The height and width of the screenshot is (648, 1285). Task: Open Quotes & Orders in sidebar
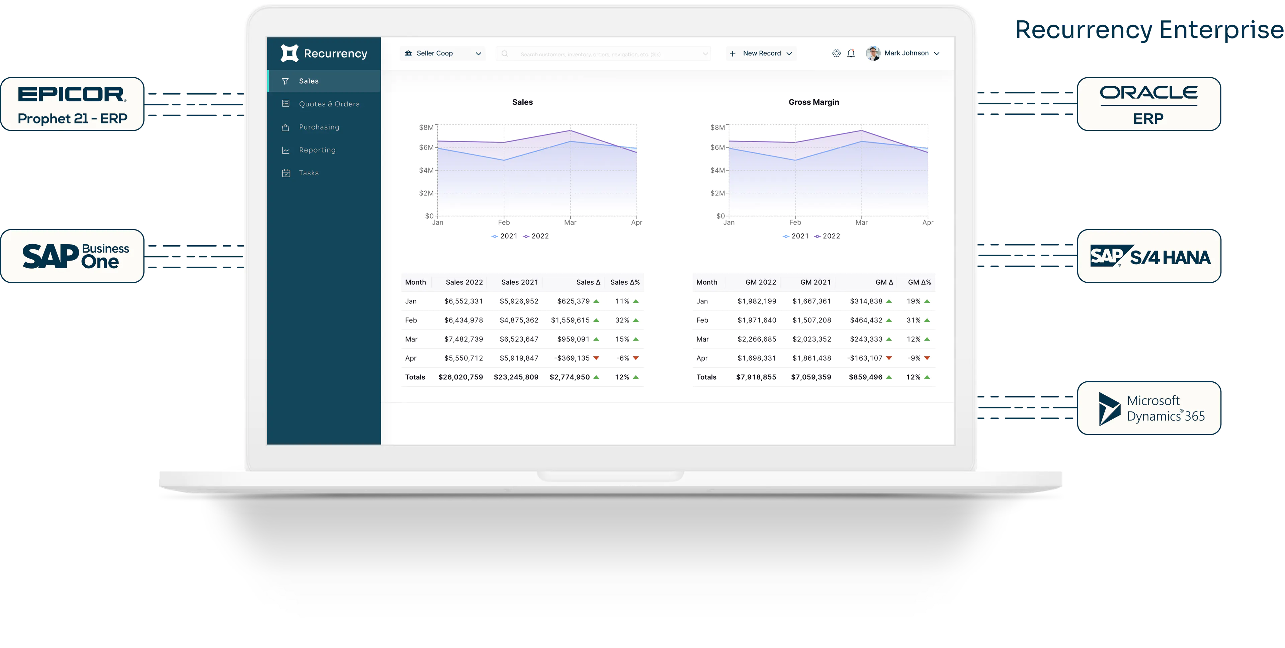pyautogui.click(x=324, y=104)
